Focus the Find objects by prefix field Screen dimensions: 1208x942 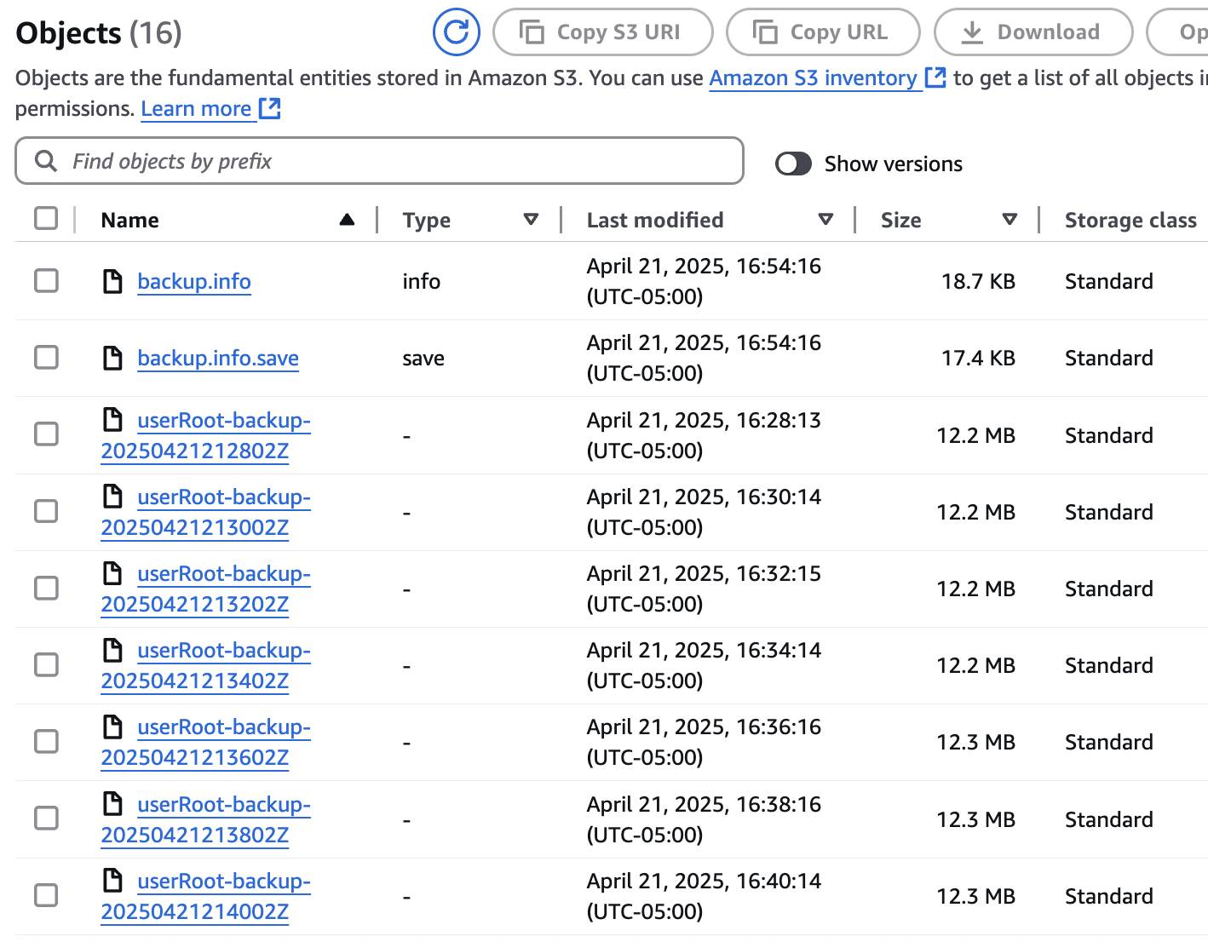pos(392,161)
